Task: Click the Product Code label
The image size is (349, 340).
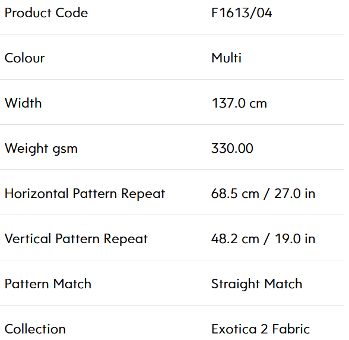Action: coord(46,12)
